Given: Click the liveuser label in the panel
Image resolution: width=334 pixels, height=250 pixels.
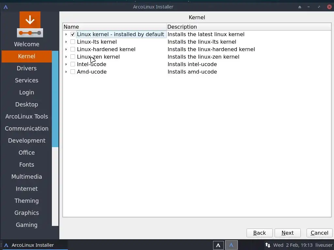Looking at the screenshot, I should pyautogui.click(x=324, y=245).
